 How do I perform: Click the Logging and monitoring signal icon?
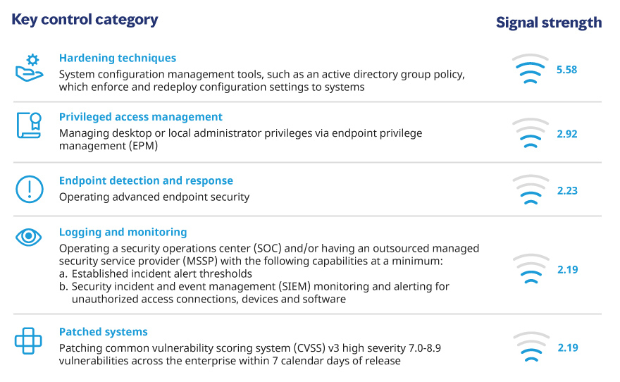click(x=531, y=269)
